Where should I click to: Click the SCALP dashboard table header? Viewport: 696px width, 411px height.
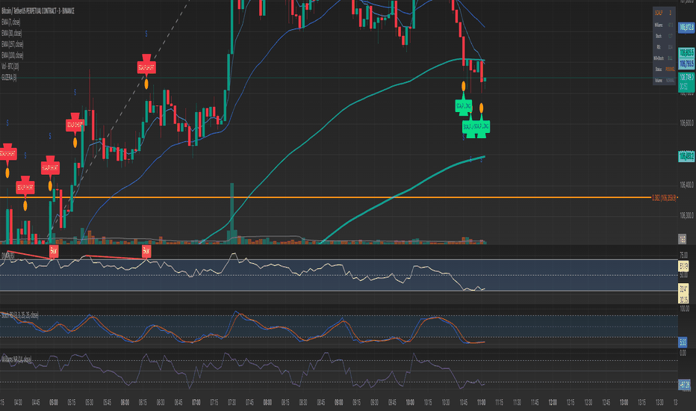pos(665,13)
